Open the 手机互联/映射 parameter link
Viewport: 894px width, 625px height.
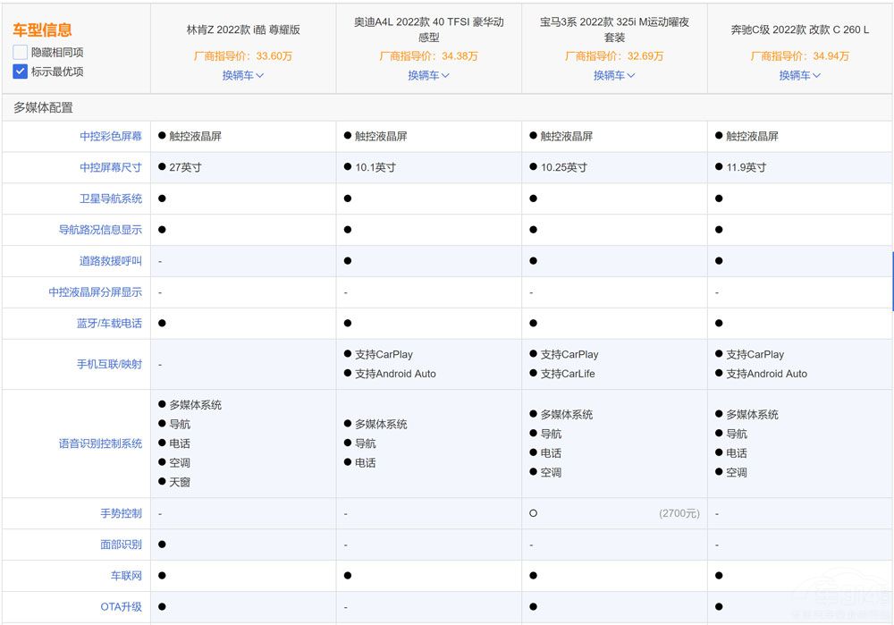[x=109, y=364]
